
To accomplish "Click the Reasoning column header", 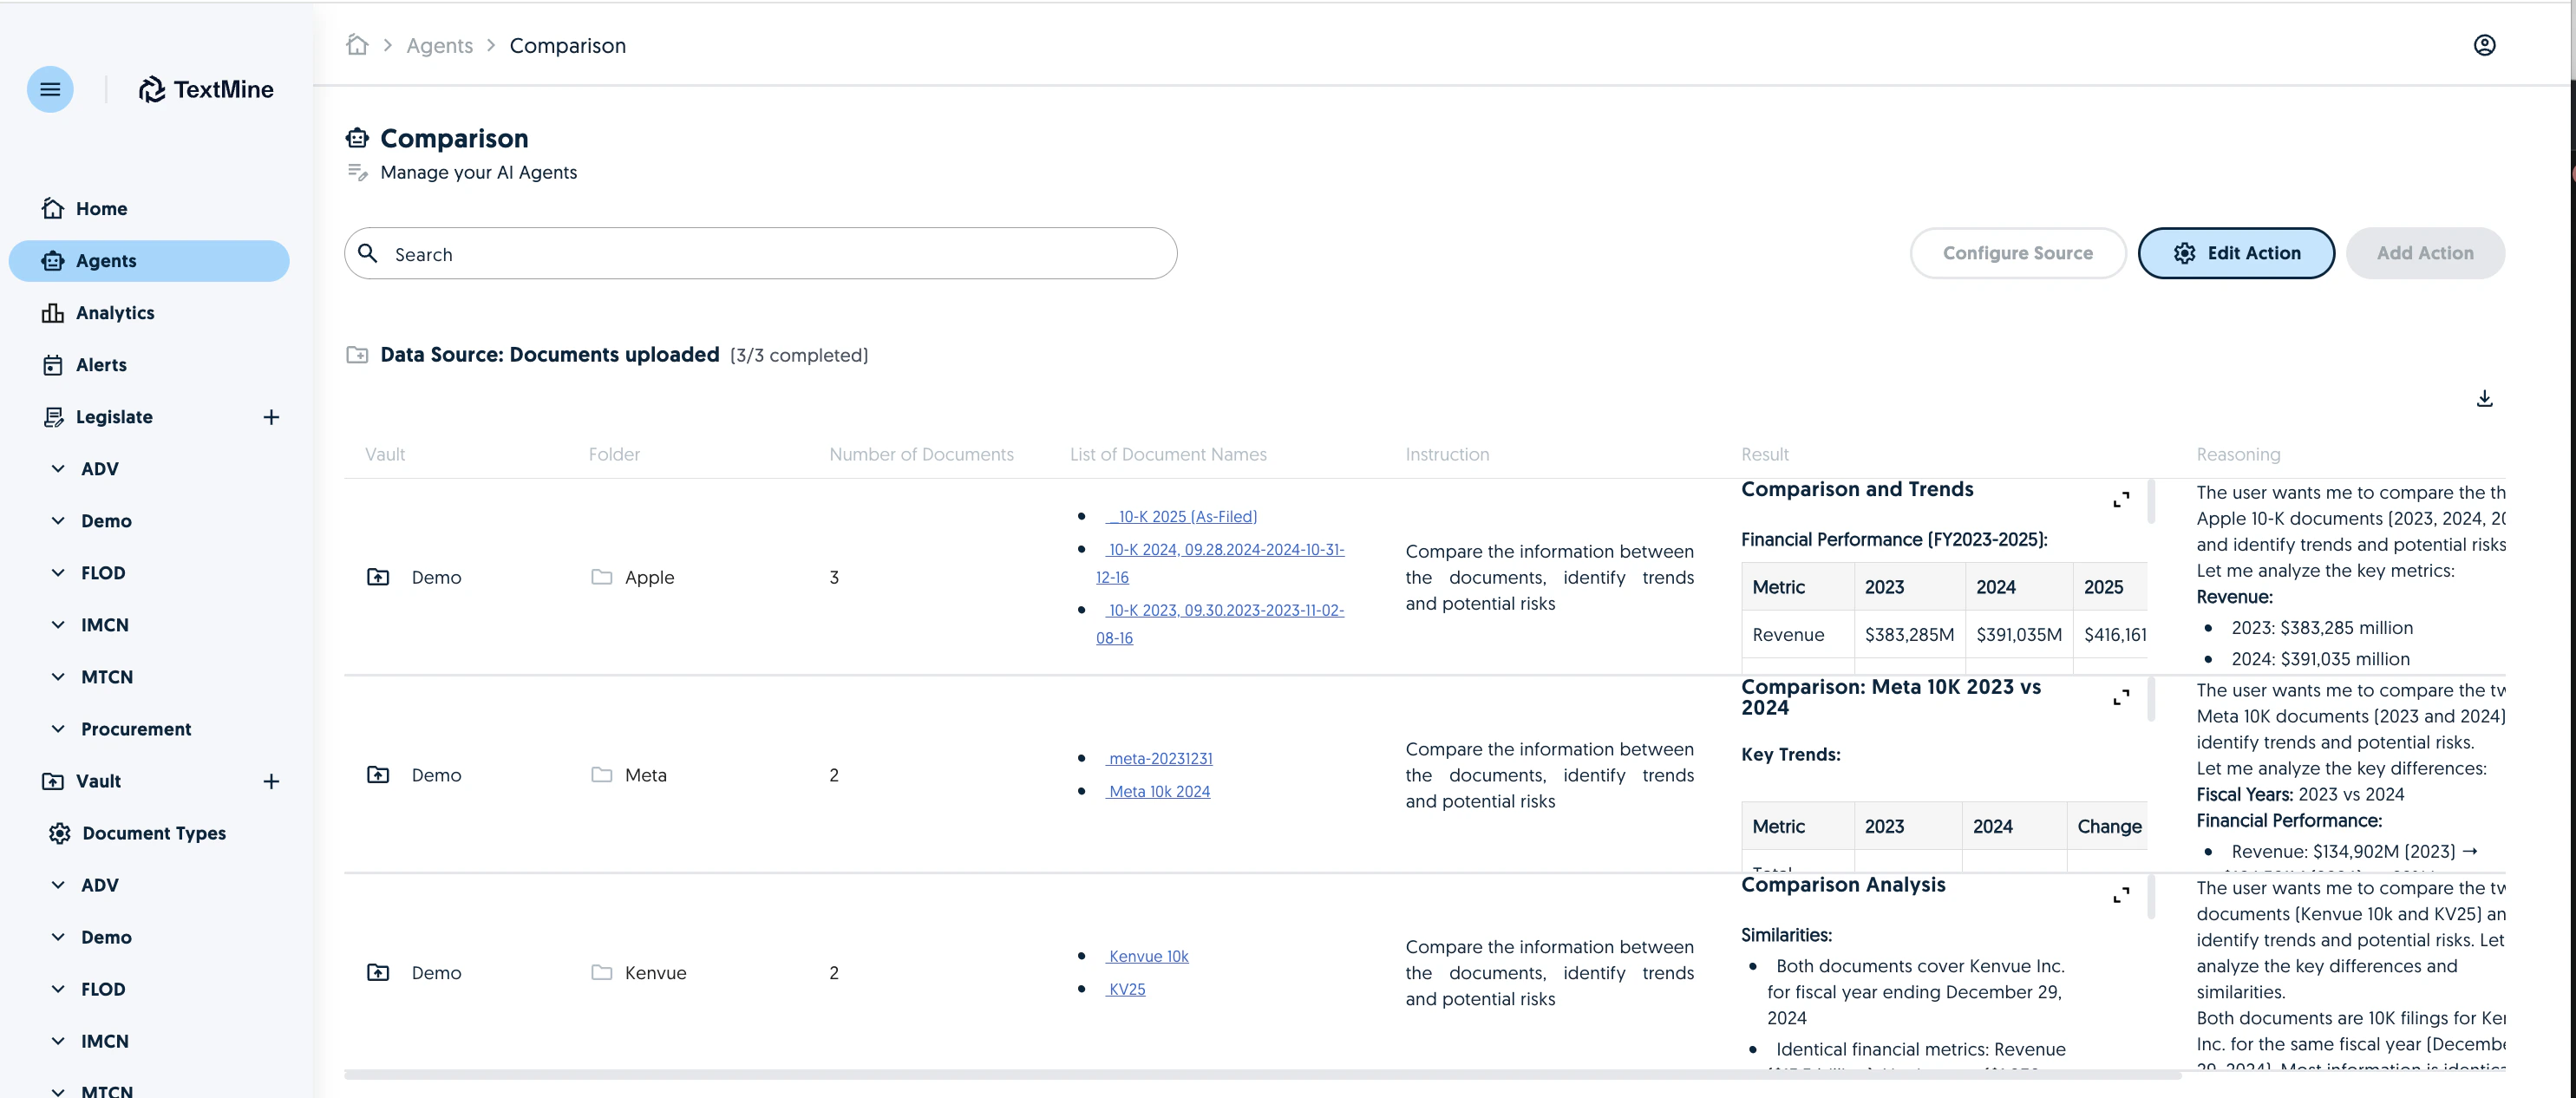I will 2238,454.
